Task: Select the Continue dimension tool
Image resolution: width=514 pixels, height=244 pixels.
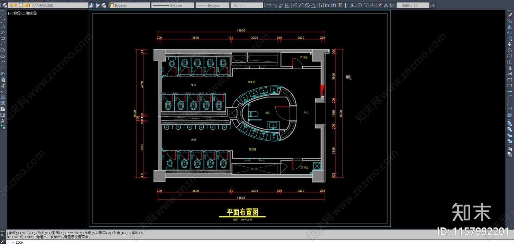Action: (333, 5)
